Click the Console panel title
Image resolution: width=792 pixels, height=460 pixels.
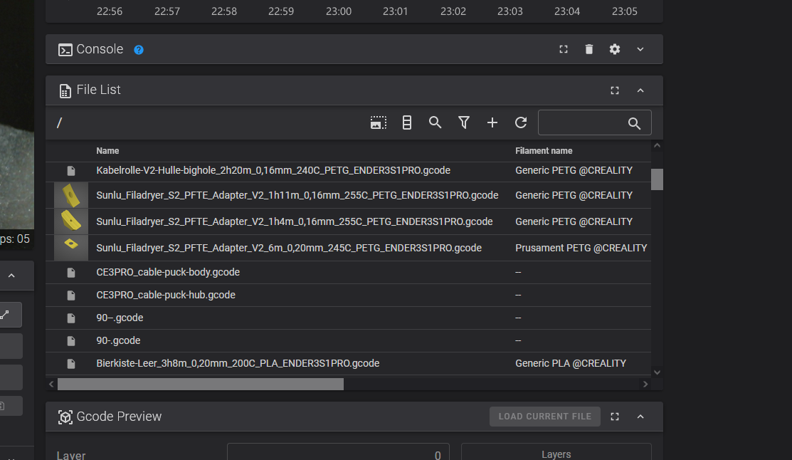click(x=100, y=49)
